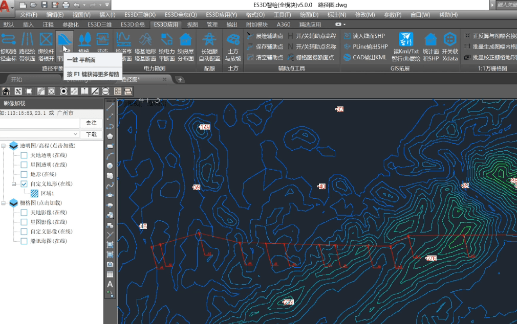Click the 去往 button
This screenshot has height=324, width=517.
tap(91, 123)
